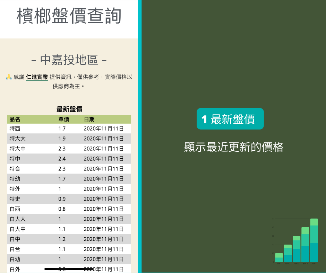Select the 白中 product name cell
The width and height of the screenshot is (326, 273).
(15, 239)
